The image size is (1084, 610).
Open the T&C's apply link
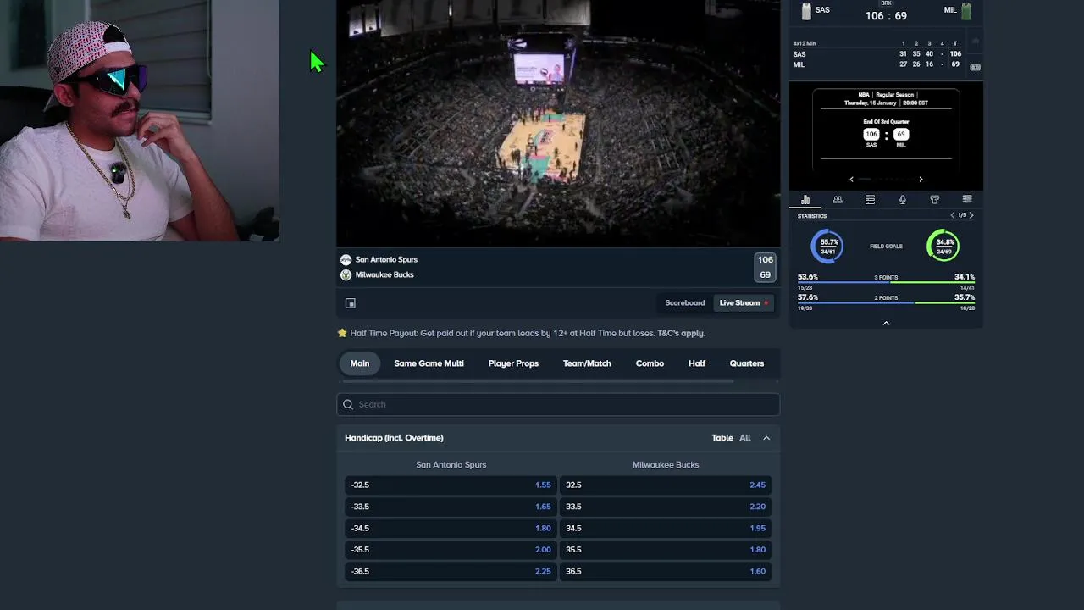(681, 333)
